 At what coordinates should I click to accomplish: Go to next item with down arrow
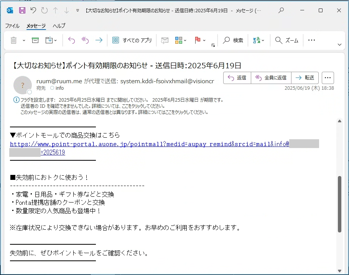pos(66,10)
